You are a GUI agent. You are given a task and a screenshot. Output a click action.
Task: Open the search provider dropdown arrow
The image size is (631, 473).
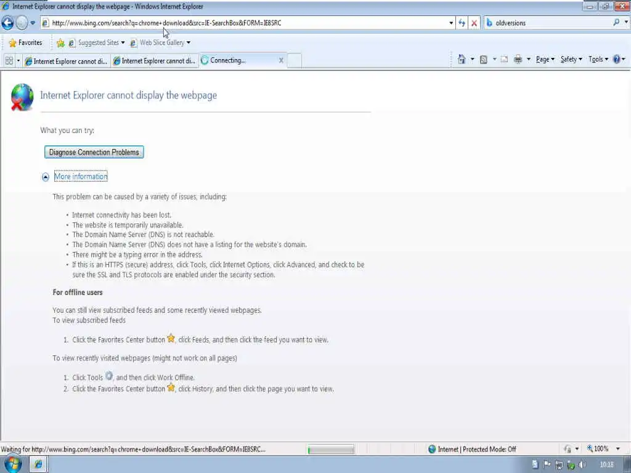tap(626, 23)
